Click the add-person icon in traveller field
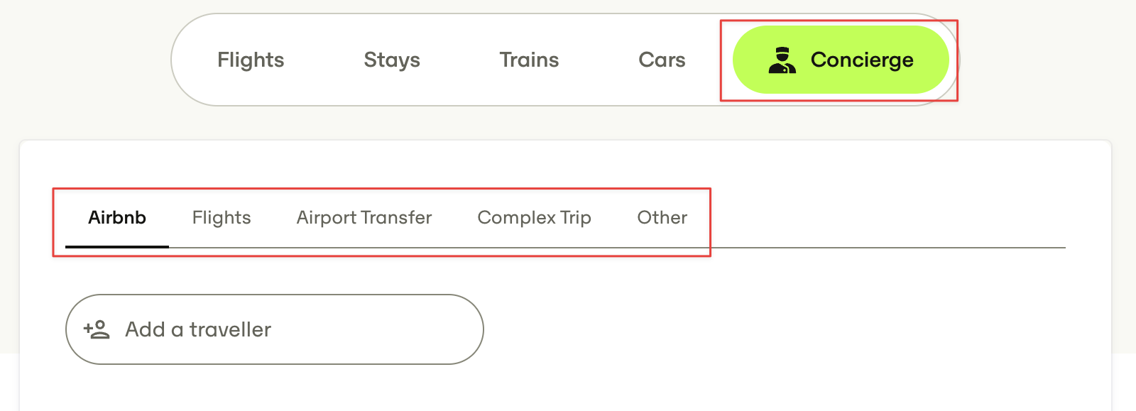Screen dimensions: 1136x411 tap(97, 329)
